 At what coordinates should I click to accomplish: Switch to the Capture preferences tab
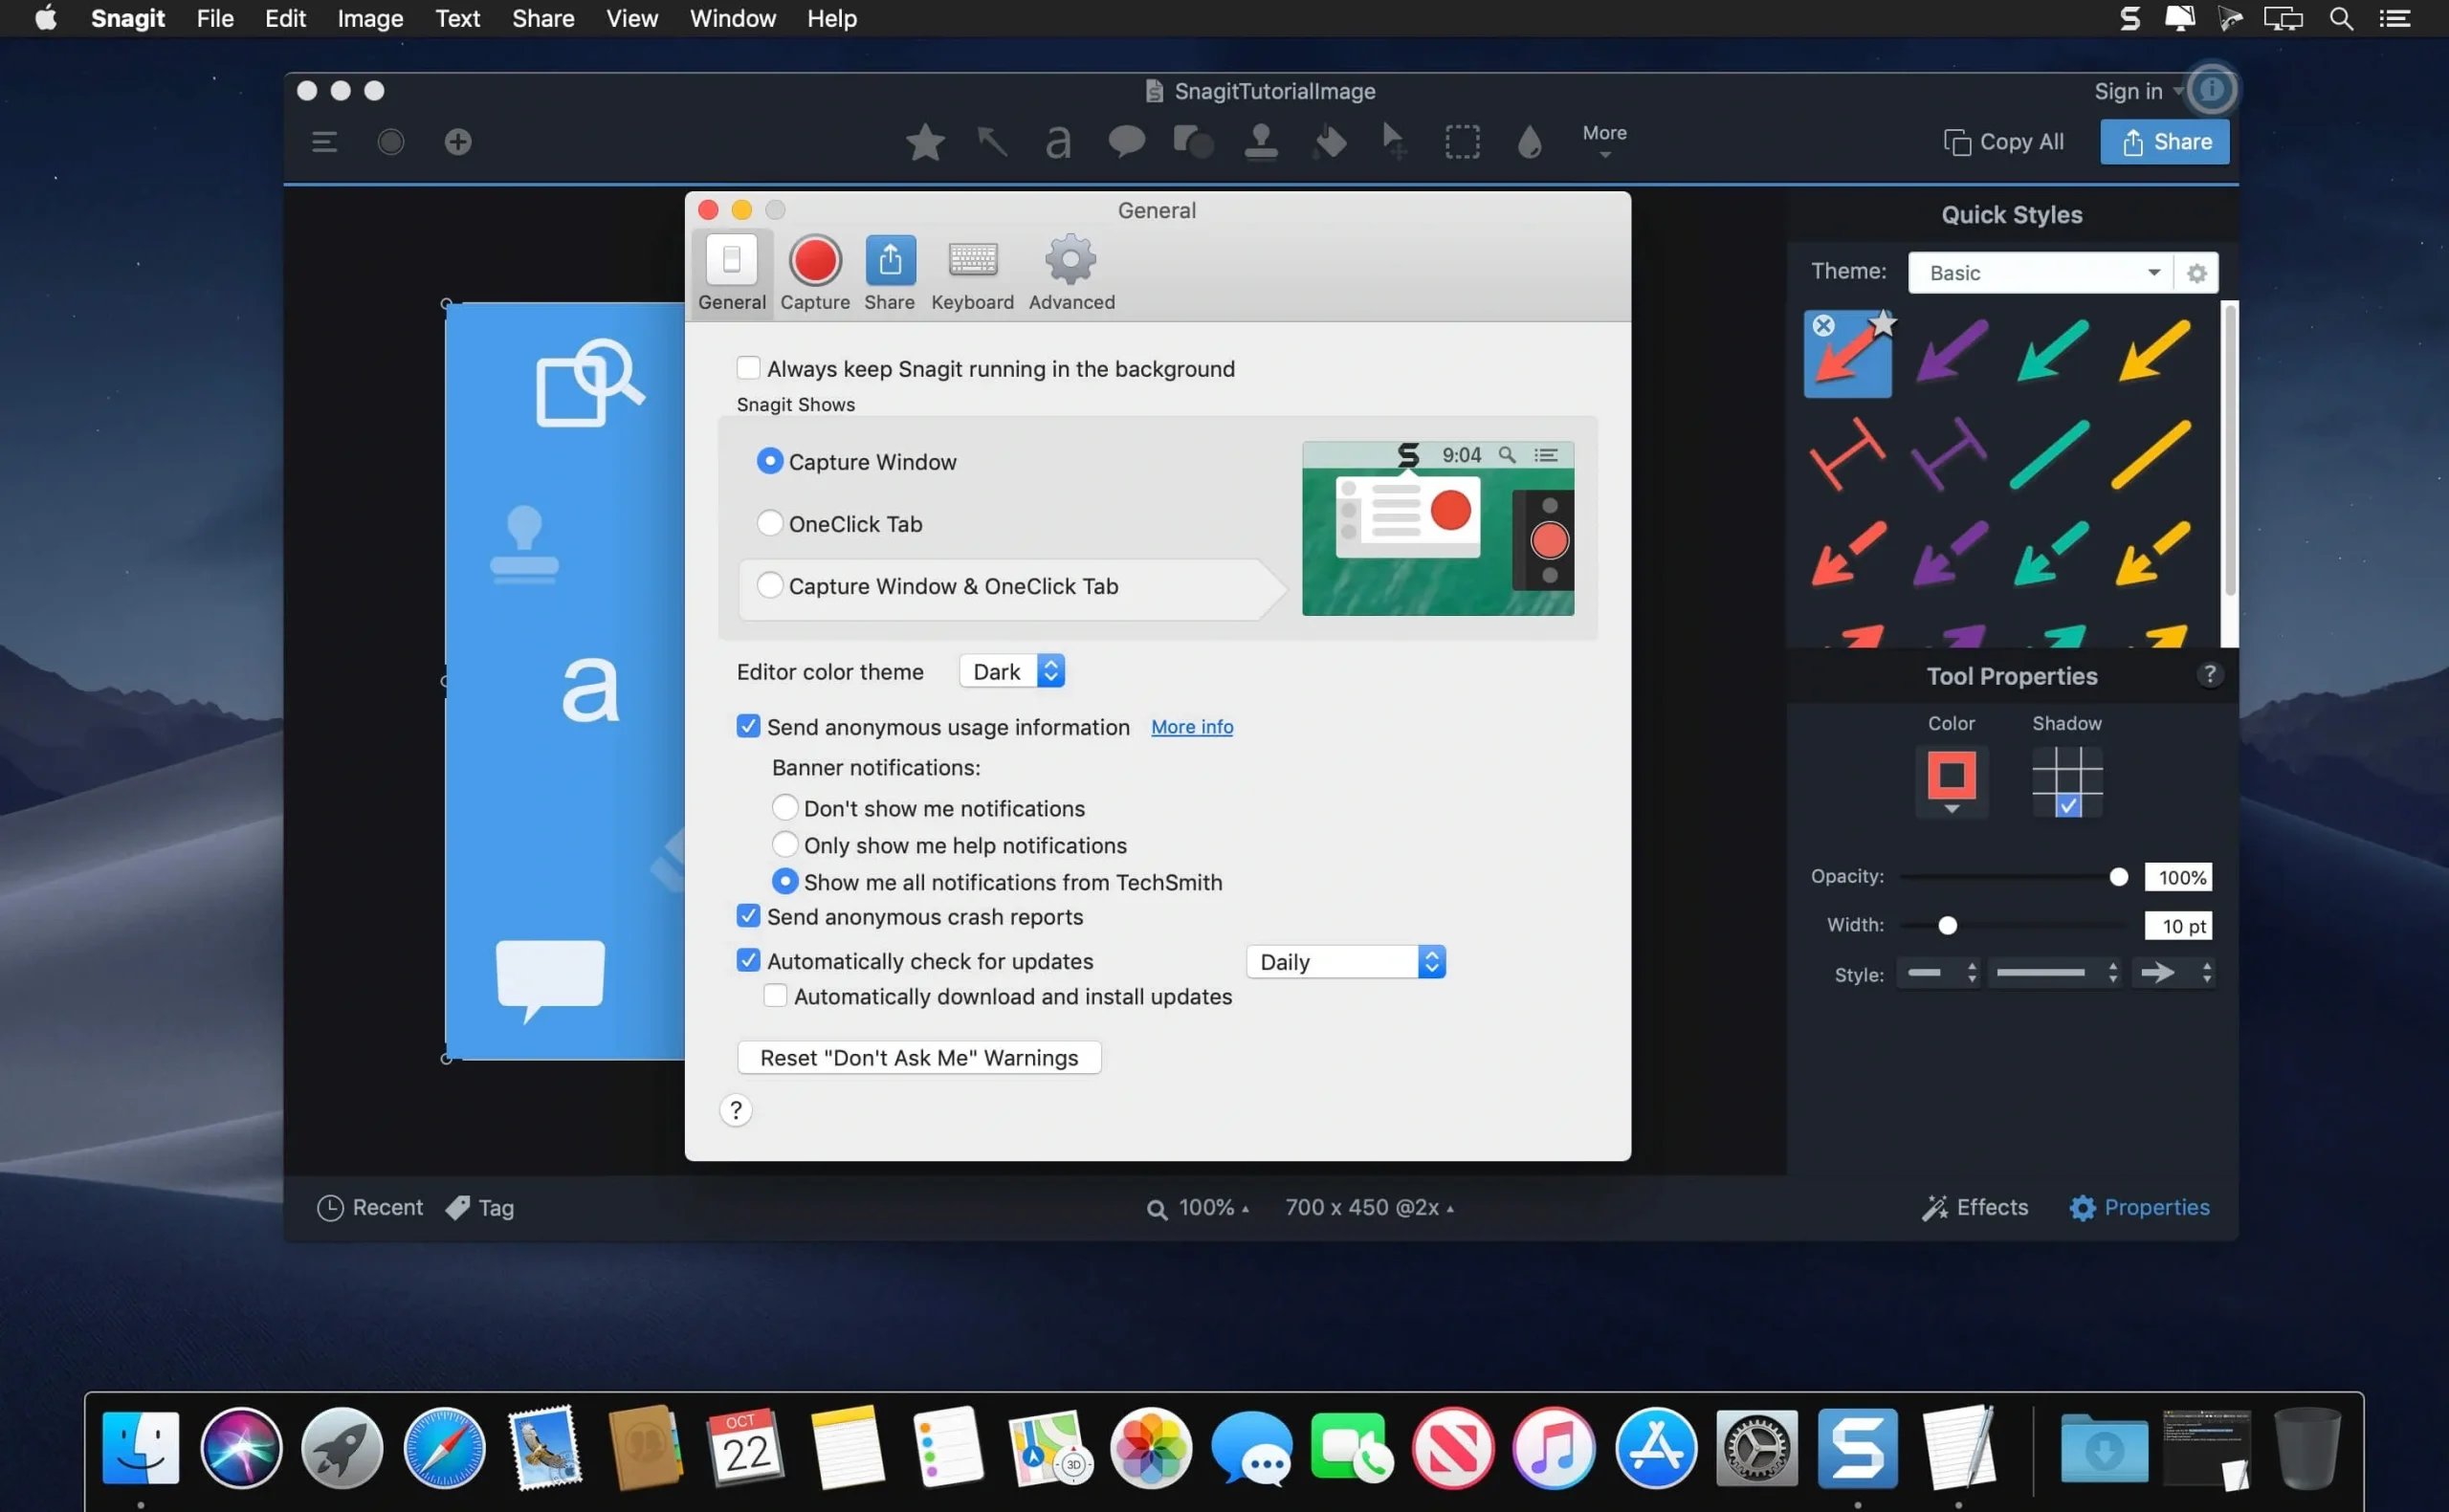[815, 273]
